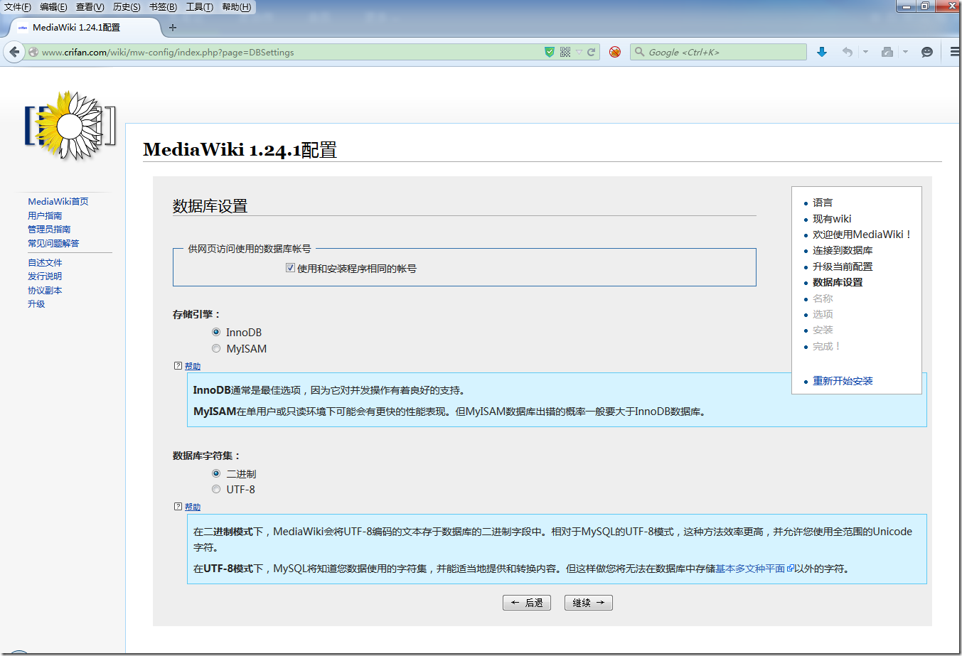Click the screenshot capture toolbar icon
This screenshot has height=656, width=962.
[x=887, y=52]
